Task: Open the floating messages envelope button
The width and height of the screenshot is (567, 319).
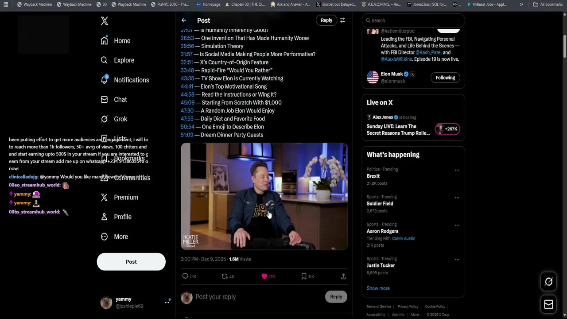Action: pos(548,304)
